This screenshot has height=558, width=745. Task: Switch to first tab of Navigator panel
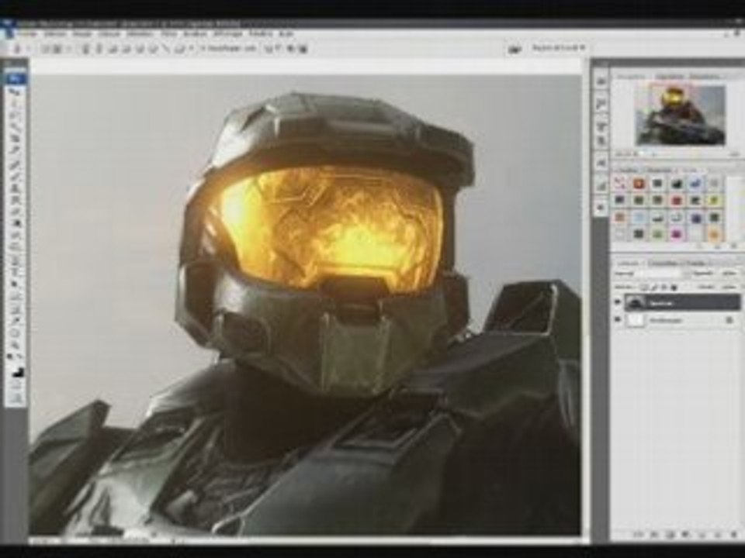point(632,77)
